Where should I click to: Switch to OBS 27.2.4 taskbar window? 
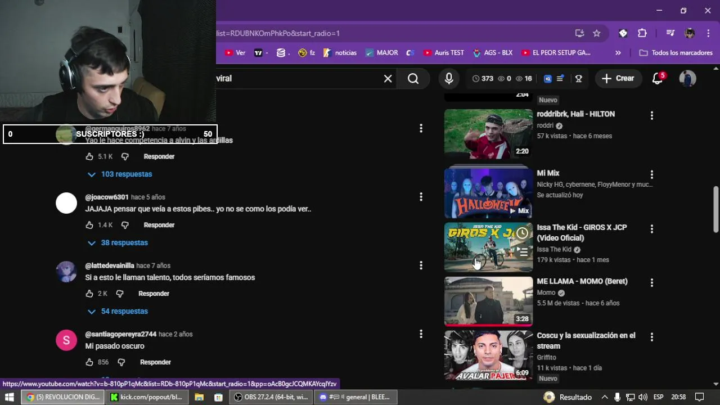click(x=271, y=397)
